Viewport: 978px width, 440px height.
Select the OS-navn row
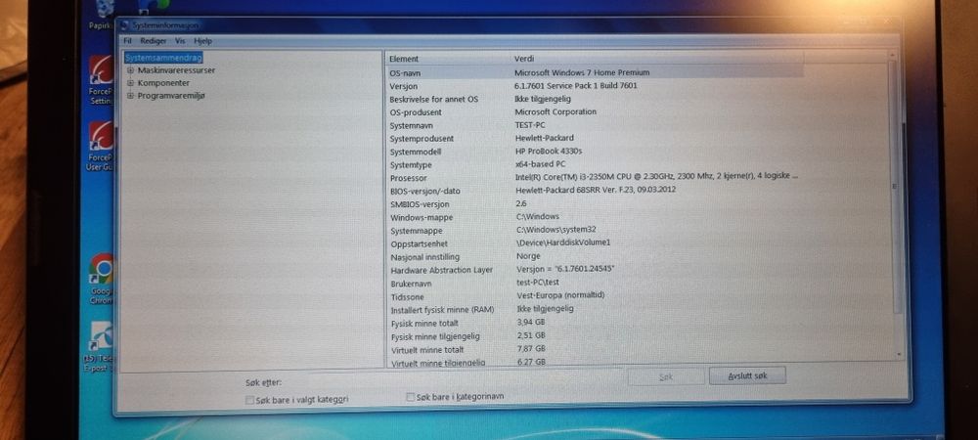pos(595,72)
